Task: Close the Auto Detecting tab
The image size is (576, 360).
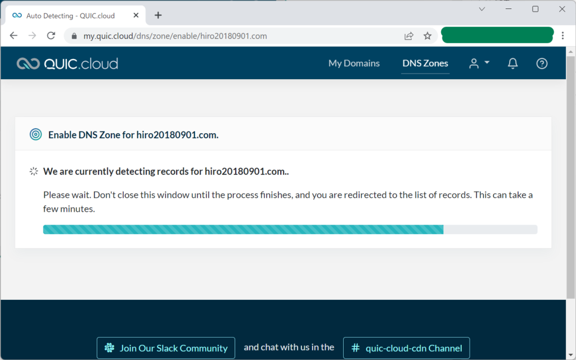Action: tap(136, 15)
